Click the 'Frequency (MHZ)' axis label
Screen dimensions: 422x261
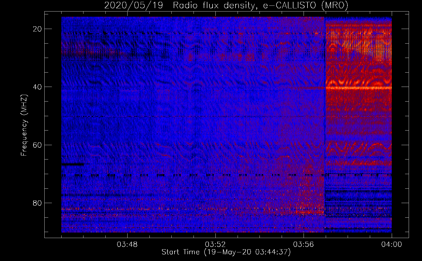(24, 125)
